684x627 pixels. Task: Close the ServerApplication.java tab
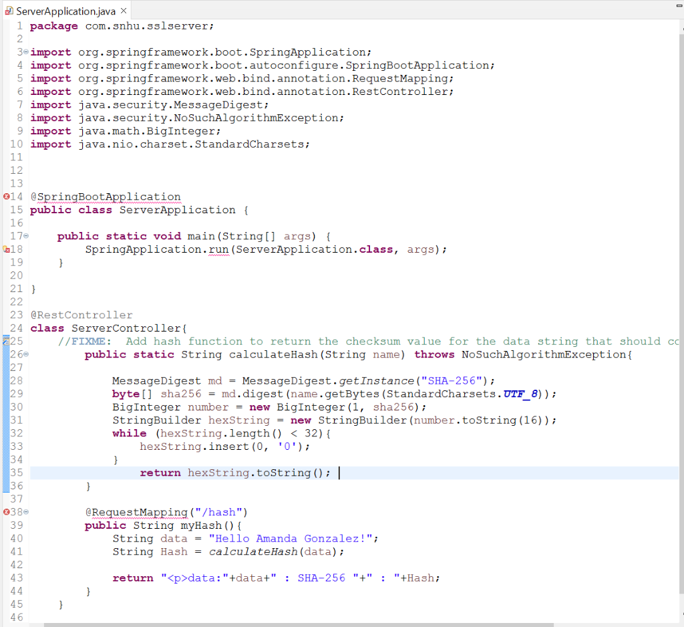[x=122, y=11]
